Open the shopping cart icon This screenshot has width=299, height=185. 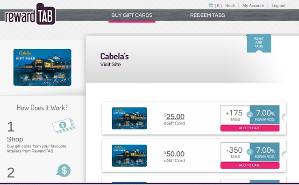click(211, 5)
